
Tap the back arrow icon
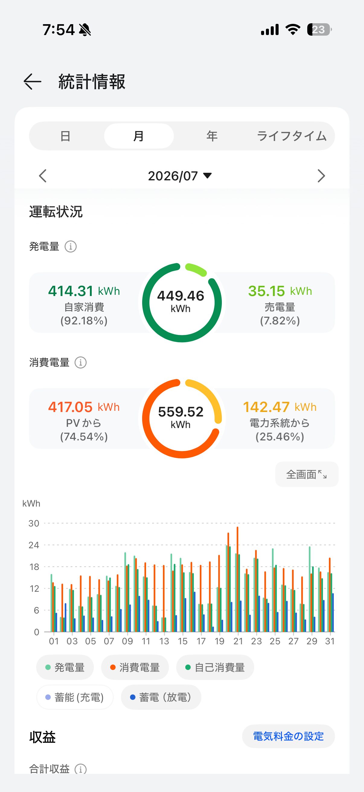pos(32,82)
